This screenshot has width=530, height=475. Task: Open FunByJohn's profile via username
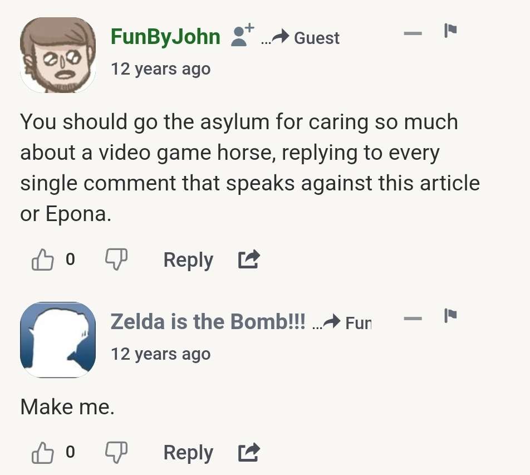[x=165, y=37]
